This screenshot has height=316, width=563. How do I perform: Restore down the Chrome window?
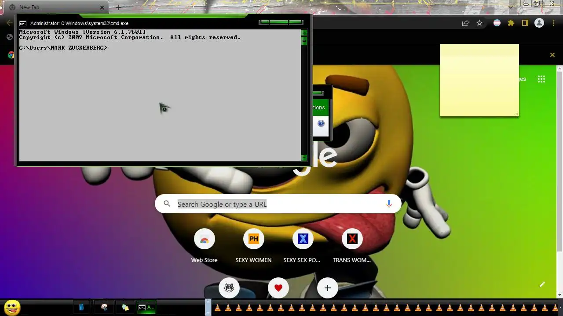click(x=537, y=4)
